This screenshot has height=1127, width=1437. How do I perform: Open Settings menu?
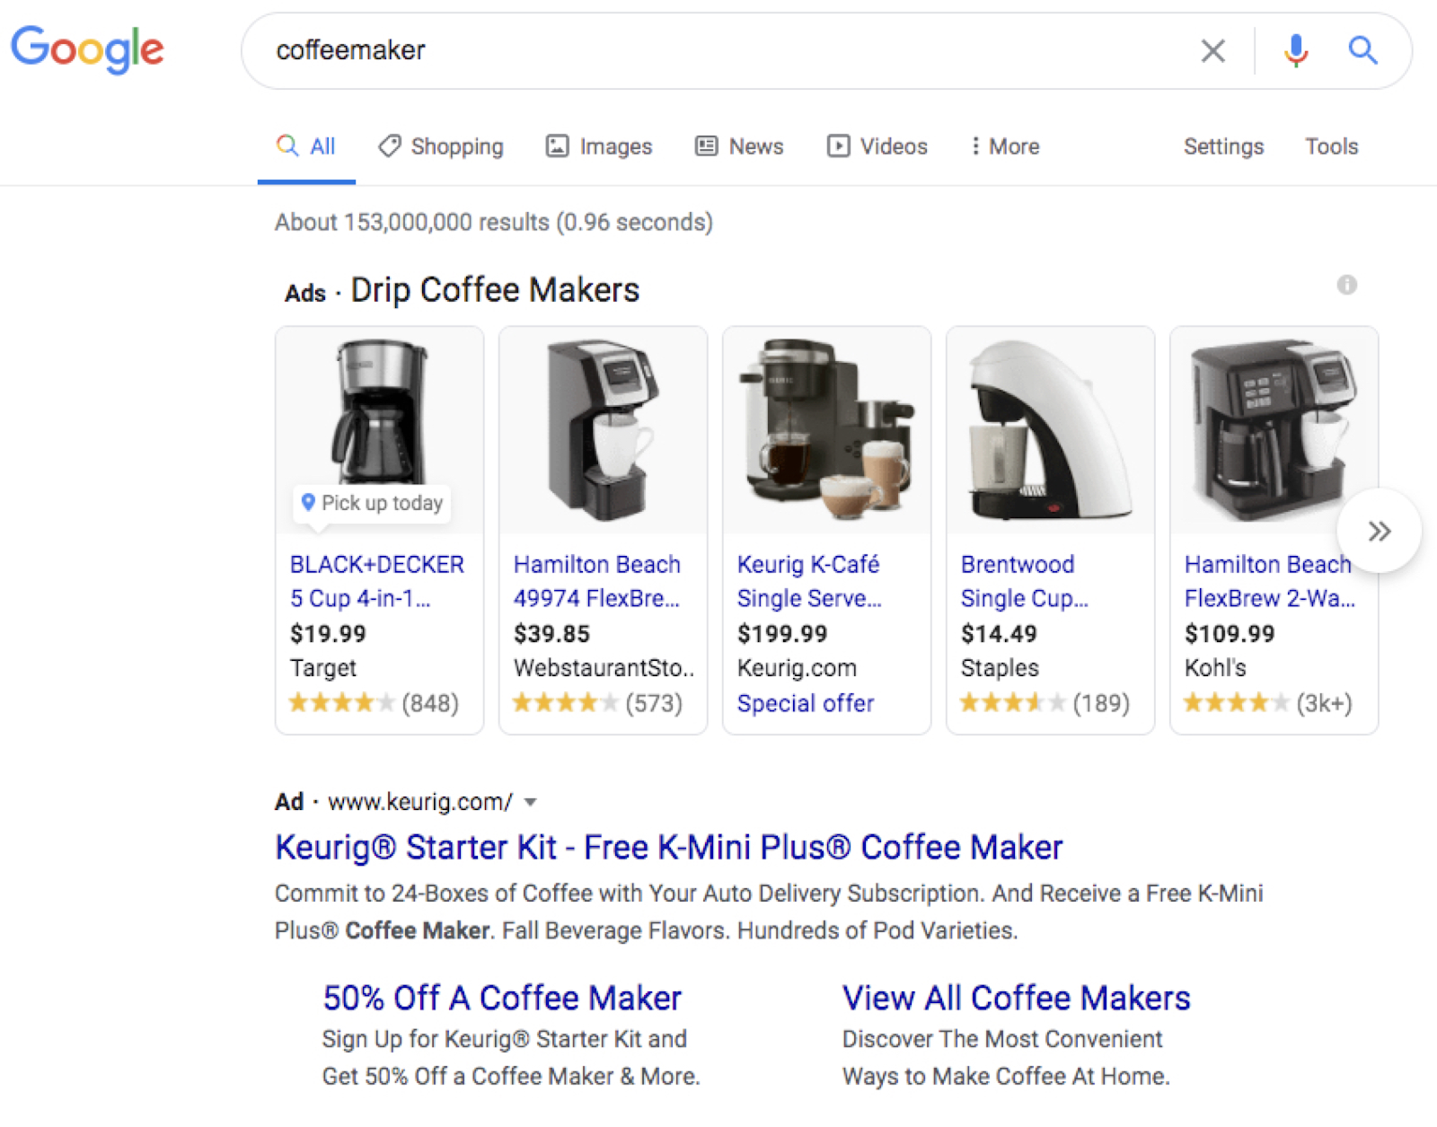[1223, 146]
